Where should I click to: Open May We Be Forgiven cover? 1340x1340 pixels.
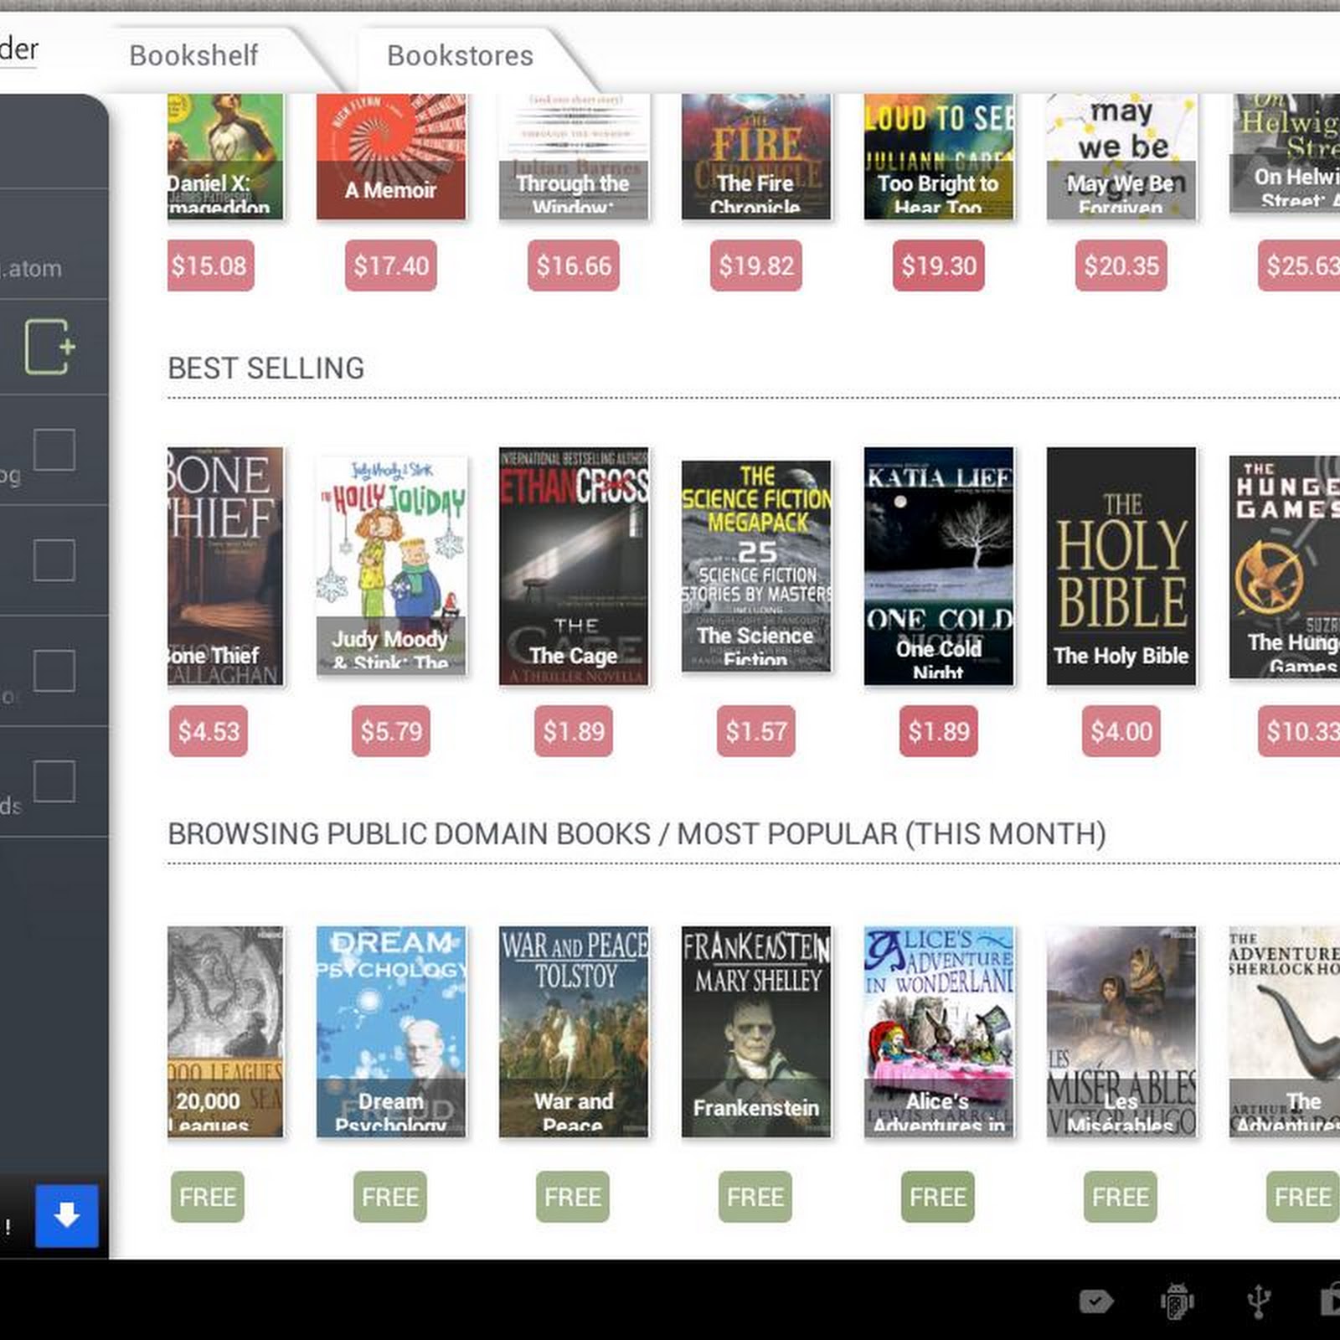click(1121, 157)
